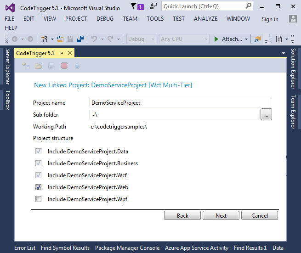Click the Quick Launch search magnifier icon
Viewport: 301px width, 253px height.
pyautogui.click(x=248, y=6)
